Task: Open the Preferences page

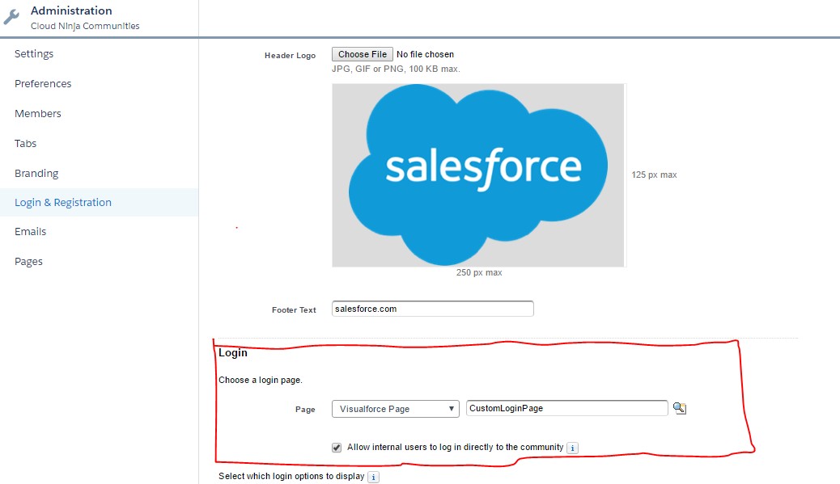Action: [42, 83]
